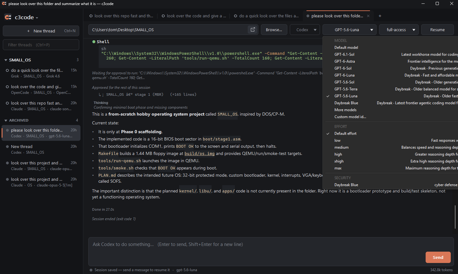Click 'Done in 27.0s' status text
Viewport: 458px width, 274px height.
(103, 209)
